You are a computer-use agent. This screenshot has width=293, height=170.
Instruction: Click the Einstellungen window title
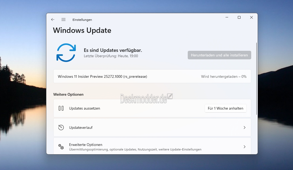click(82, 20)
